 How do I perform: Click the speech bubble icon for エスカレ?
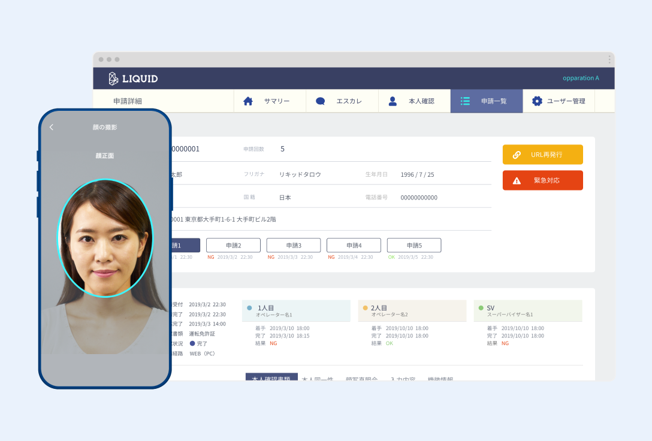tap(321, 101)
